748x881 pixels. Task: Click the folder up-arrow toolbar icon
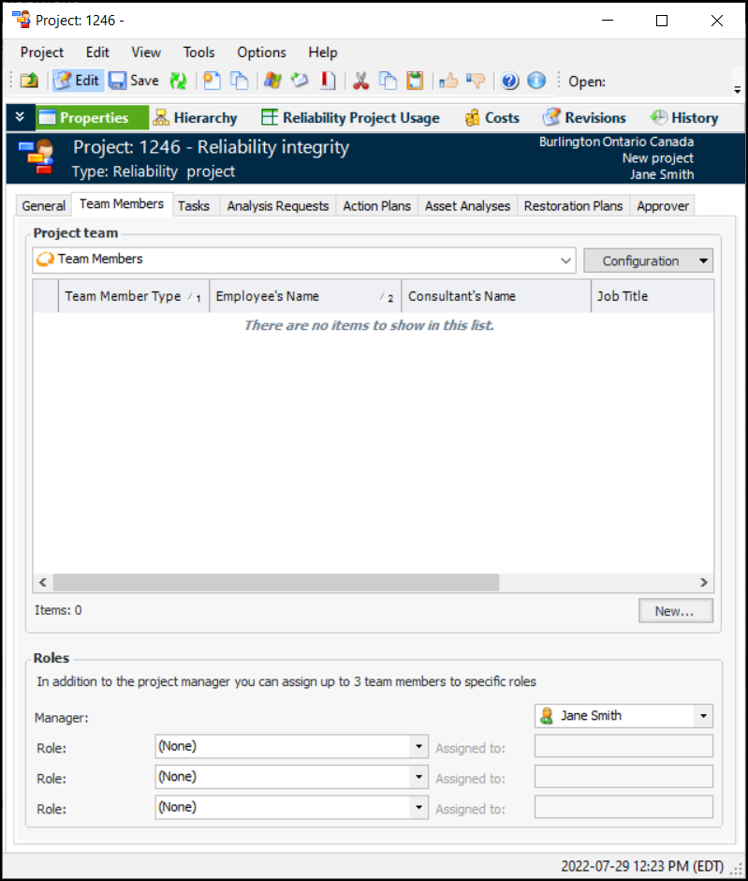tap(29, 81)
